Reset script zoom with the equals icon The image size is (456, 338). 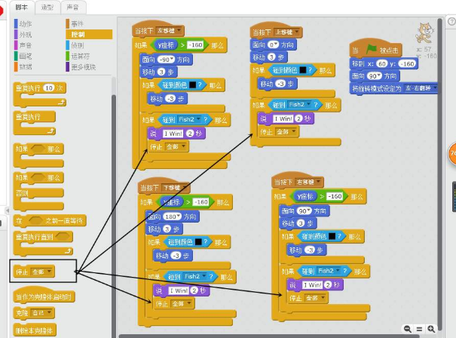tap(420, 329)
